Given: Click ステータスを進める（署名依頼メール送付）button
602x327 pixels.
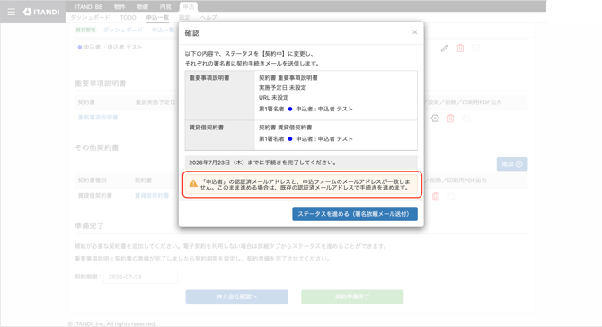Looking at the screenshot, I should pos(355,214).
